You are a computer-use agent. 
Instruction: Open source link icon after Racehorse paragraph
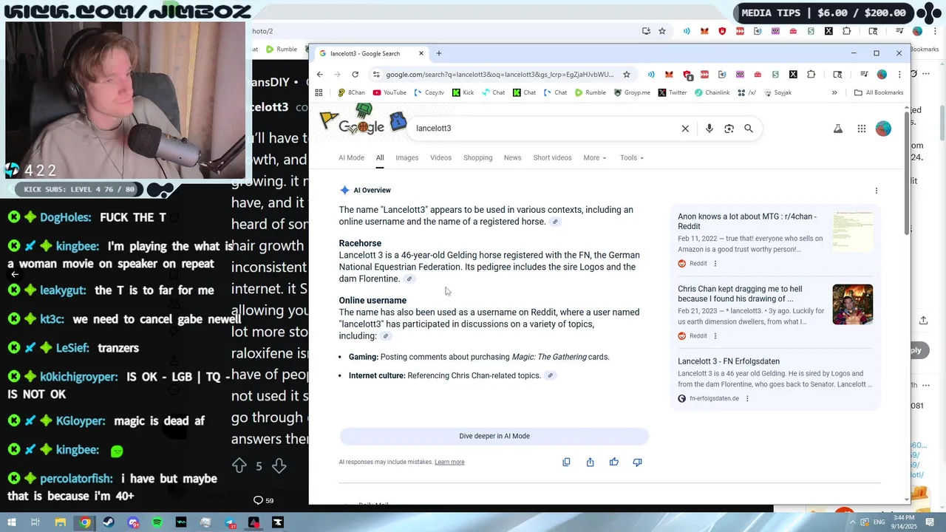409,279
